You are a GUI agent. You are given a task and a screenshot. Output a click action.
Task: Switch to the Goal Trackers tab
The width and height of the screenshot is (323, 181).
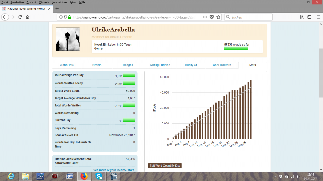click(x=222, y=65)
